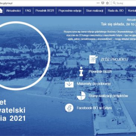Image resolution: width=136 pixels, height=136 pixels.
Task: Select Poradnik BO21 in the top menu
Action: [x=45, y=11]
